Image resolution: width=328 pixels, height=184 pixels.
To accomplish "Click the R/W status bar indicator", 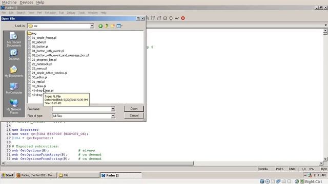I will click(324, 169).
